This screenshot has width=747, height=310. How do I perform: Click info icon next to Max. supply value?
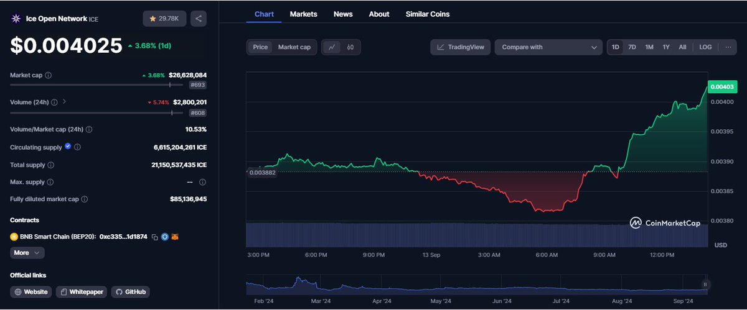tap(202, 182)
